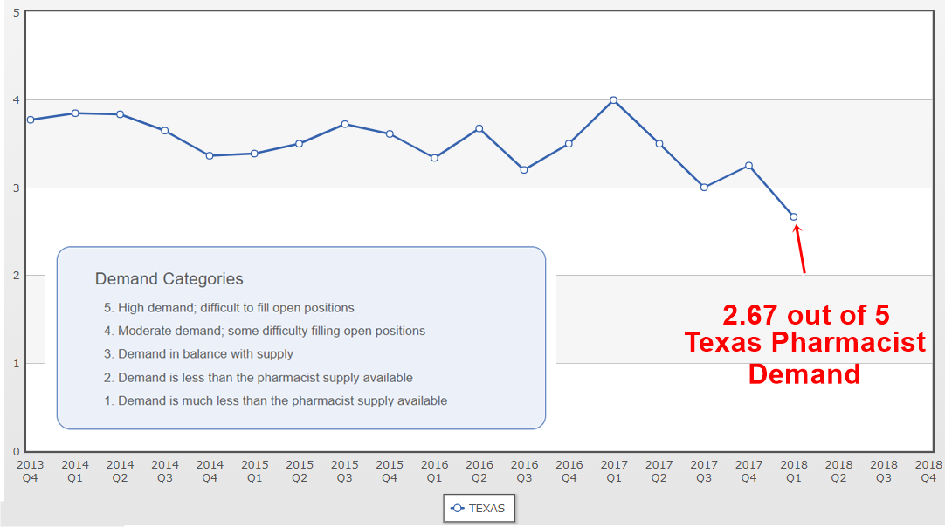Toggle the TEXAS series legend item
Viewport: 945px width, 527px height.
coord(478,508)
